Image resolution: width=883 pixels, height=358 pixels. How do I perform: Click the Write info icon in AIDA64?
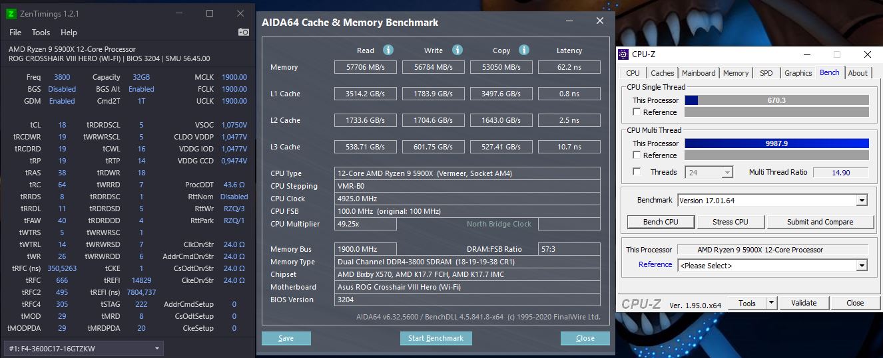[x=457, y=50]
